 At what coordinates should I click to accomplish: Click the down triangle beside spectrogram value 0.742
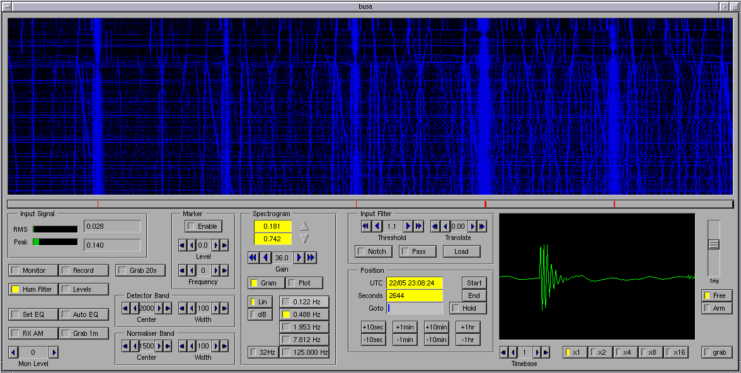pos(304,239)
